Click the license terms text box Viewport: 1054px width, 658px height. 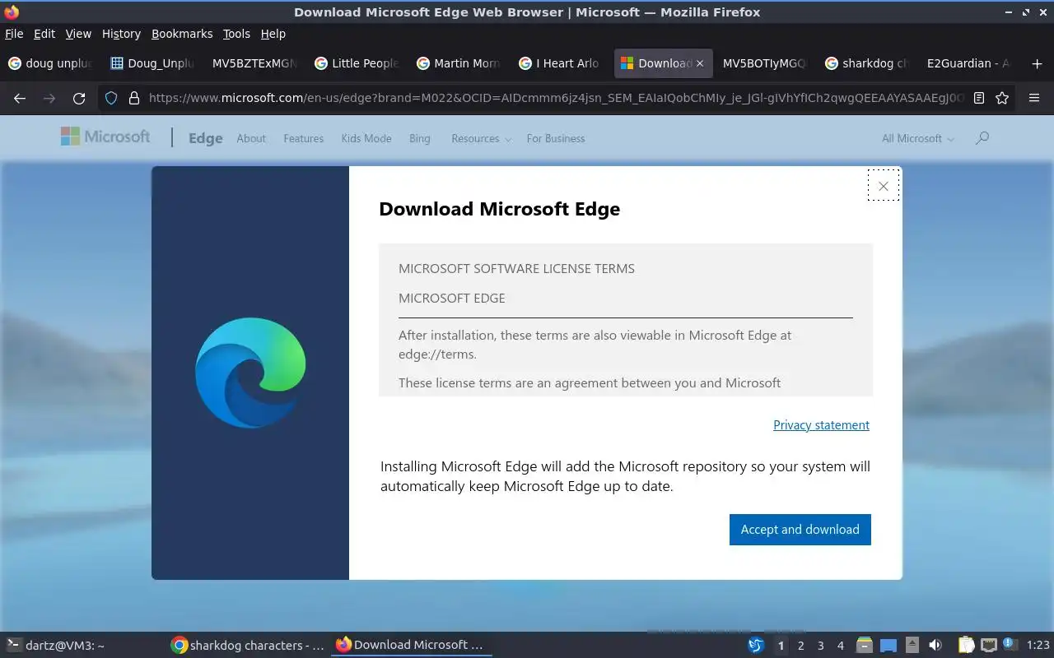tap(626, 320)
